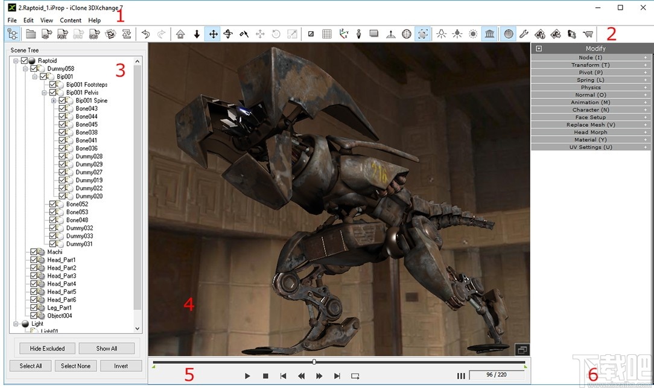654x388 pixels.
Task: Click the Scene Tree toggle icon
Action: (12, 34)
